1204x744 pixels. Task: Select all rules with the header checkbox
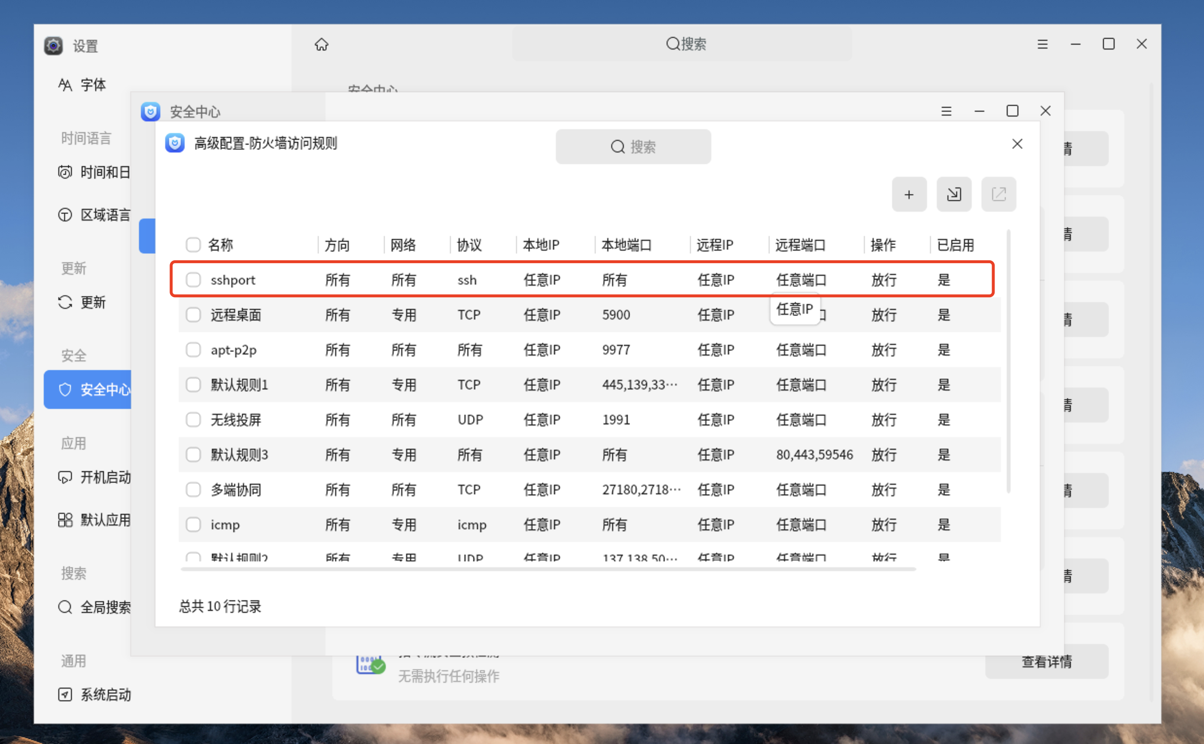coord(193,245)
